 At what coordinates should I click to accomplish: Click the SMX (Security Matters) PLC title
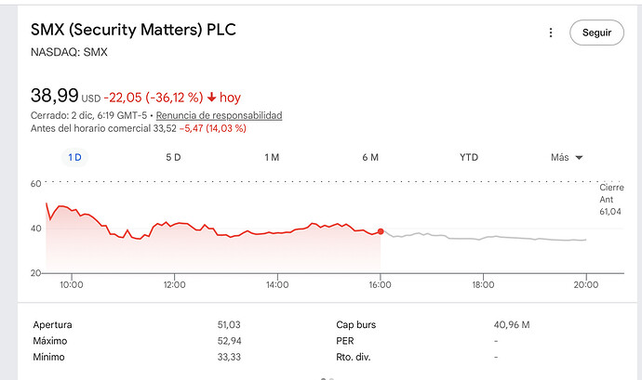point(133,30)
